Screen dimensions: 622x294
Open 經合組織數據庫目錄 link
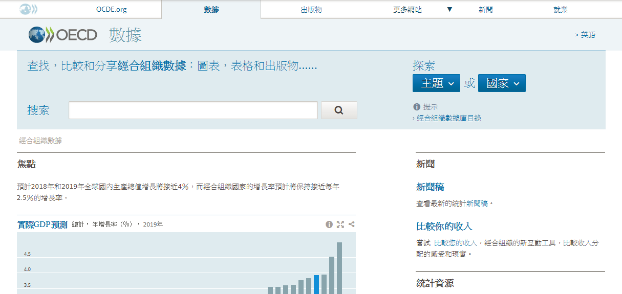coord(449,118)
